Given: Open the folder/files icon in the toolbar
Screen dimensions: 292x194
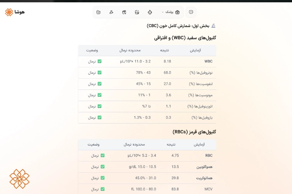Looking at the screenshot, I should (99, 12).
